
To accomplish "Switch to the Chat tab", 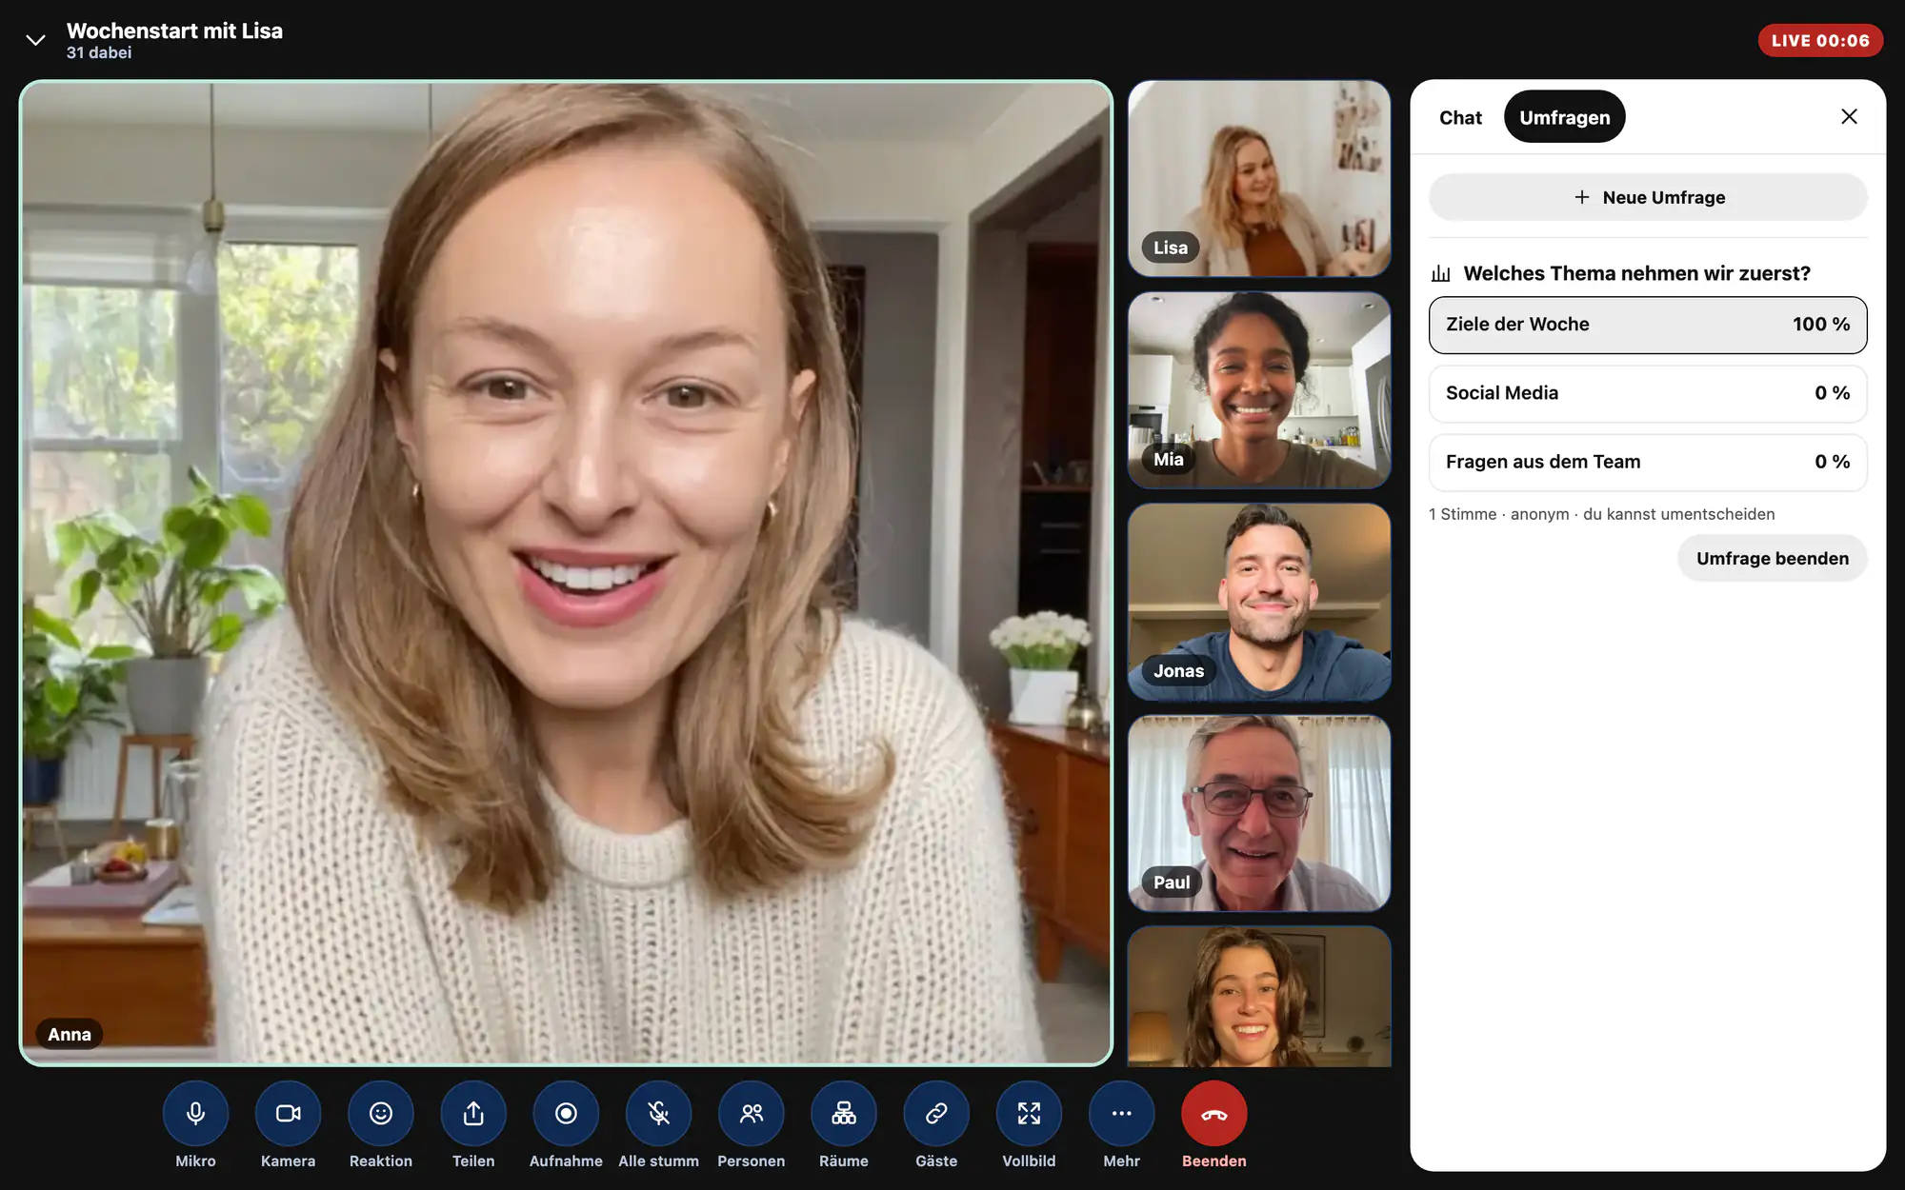I will click(x=1460, y=117).
